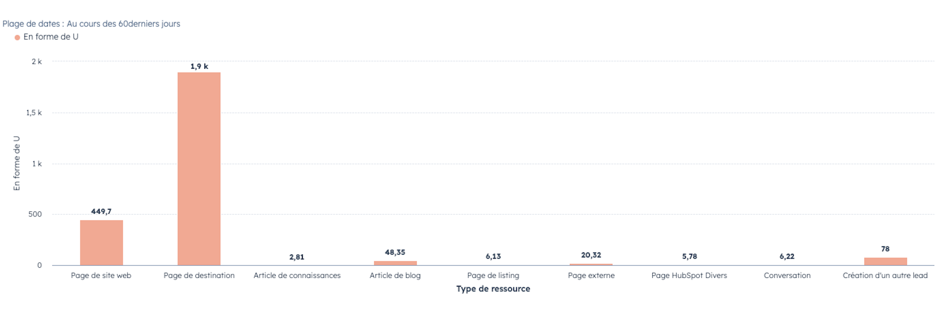Click the vertical En forme de U axis title
941x315 pixels.
(17, 163)
